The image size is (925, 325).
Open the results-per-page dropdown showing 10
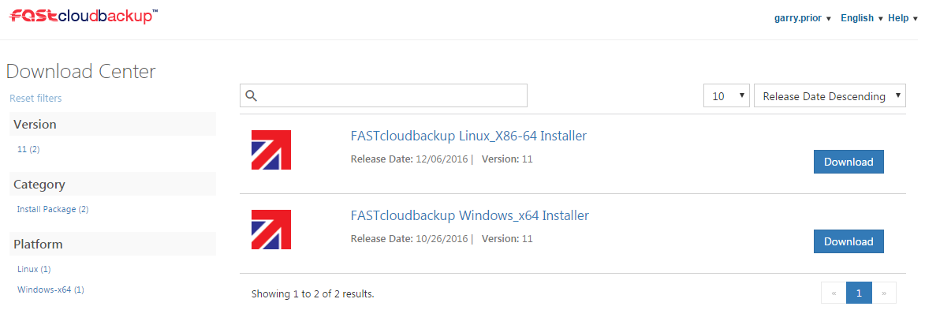[x=726, y=95]
